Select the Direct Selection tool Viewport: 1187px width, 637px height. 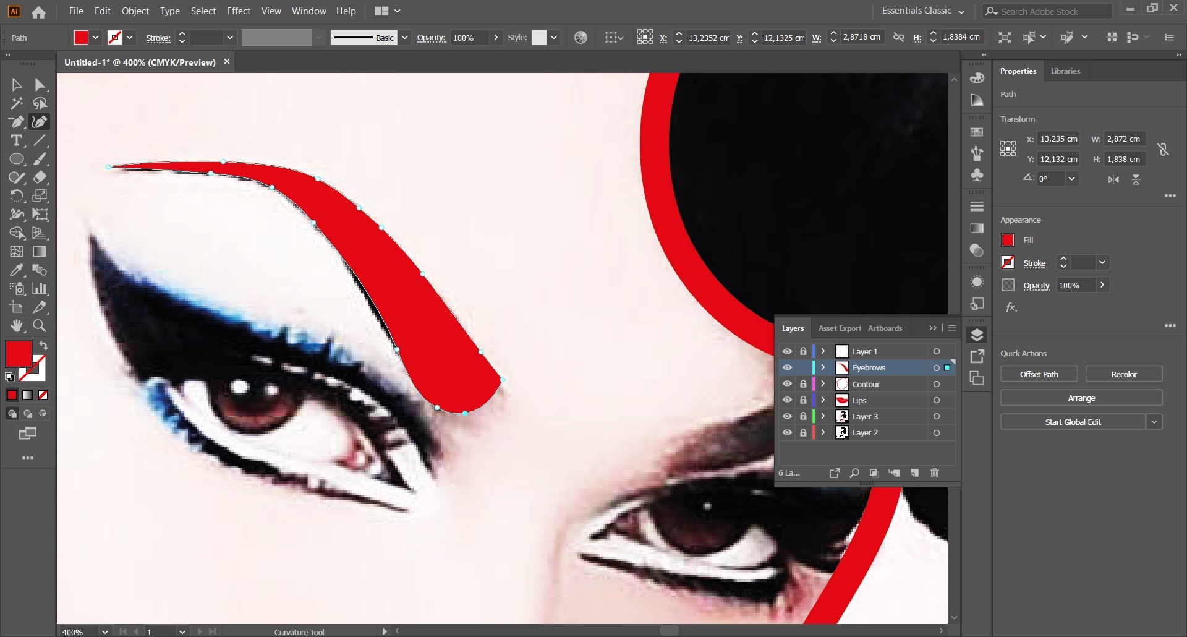point(40,85)
